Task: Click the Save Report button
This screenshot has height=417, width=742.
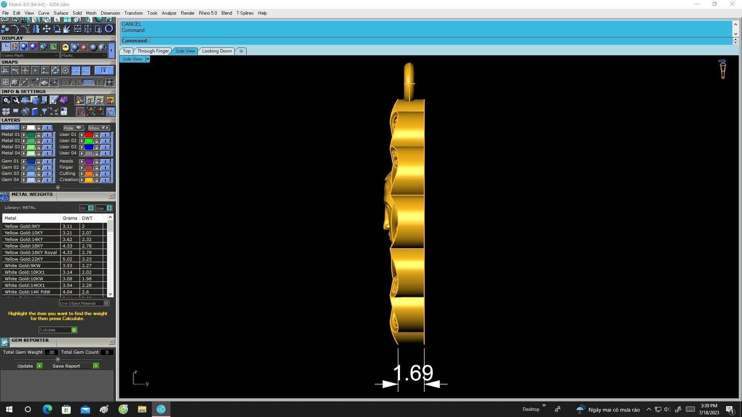Action: point(75,366)
